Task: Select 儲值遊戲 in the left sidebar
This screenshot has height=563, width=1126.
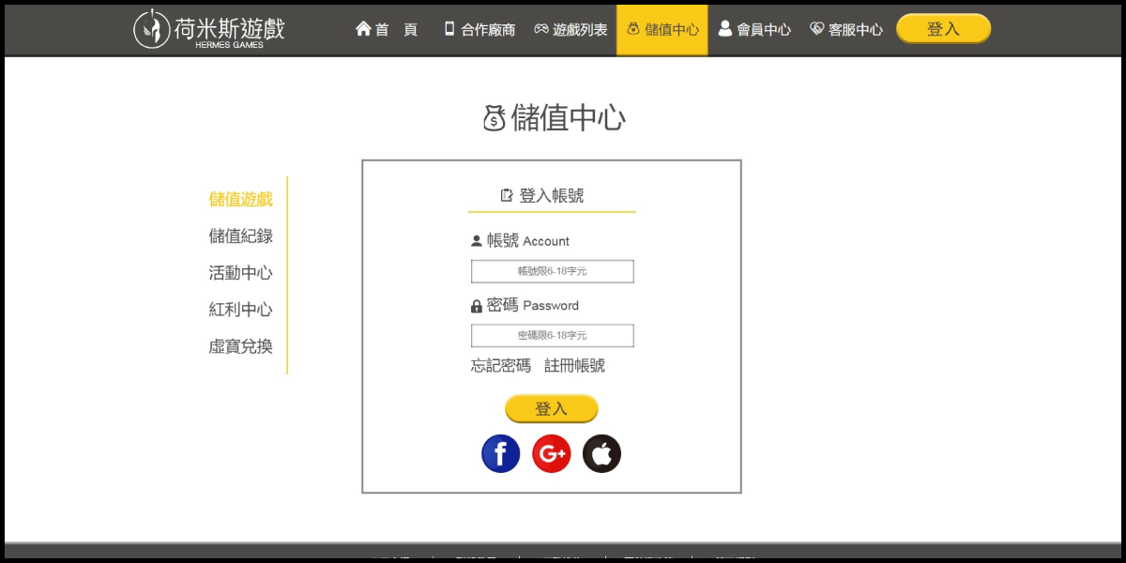Action: tap(240, 199)
